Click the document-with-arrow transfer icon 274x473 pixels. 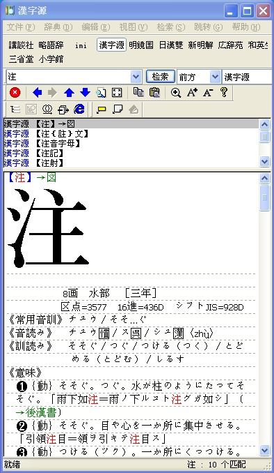coord(63,110)
